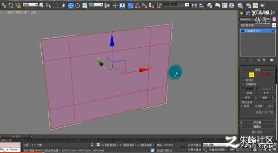This screenshot has height=153, width=278.
Task: Select the Link tool in main toolbar
Action: pos(4,6)
